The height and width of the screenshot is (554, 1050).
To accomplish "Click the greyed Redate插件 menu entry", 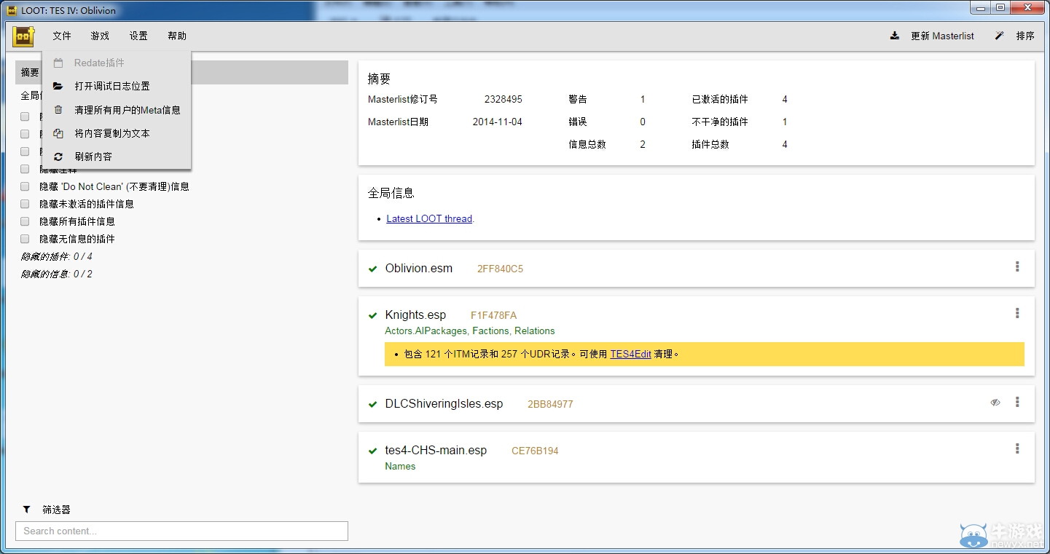I will click(x=117, y=63).
